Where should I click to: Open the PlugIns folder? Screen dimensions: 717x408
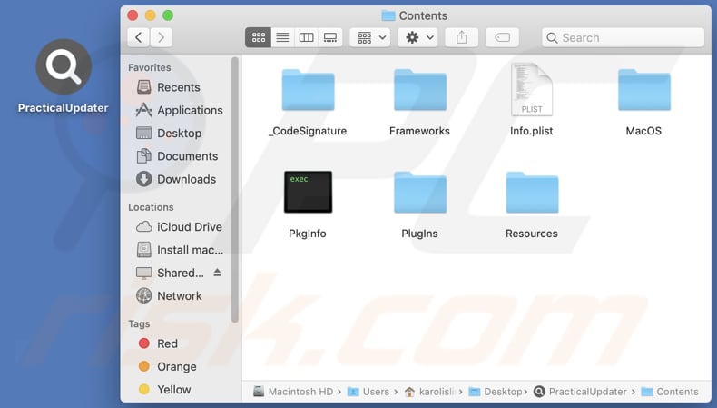pyautogui.click(x=419, y=193)
